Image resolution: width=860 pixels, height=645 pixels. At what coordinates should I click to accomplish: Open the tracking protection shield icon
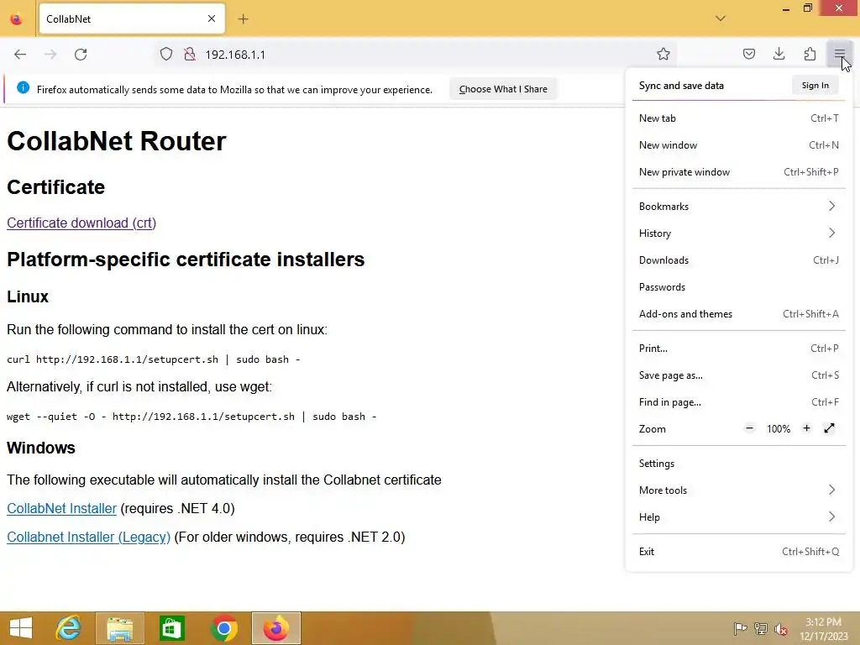166,55
